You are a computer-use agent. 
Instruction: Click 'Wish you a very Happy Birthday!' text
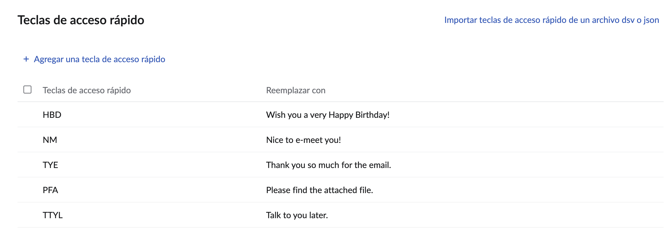[328, 115]
